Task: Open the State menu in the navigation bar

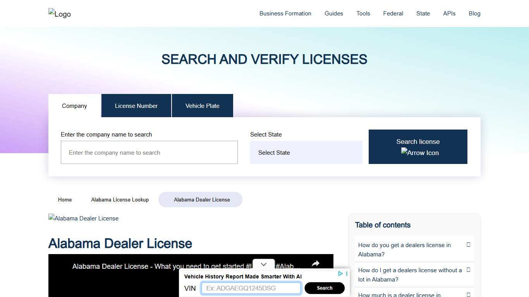Action: pos(423,13)
